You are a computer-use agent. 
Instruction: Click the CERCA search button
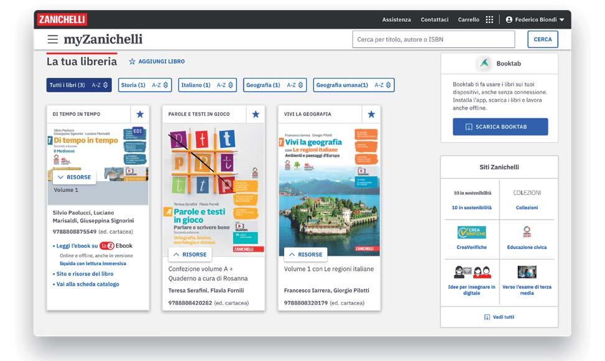542,39
